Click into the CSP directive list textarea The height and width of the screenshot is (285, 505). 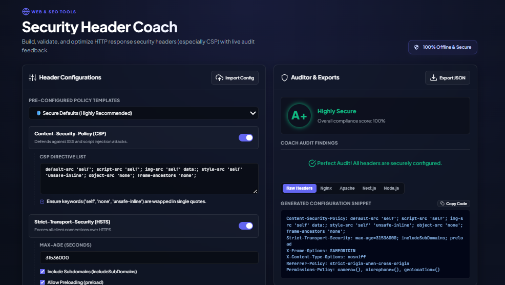(149, 178)
